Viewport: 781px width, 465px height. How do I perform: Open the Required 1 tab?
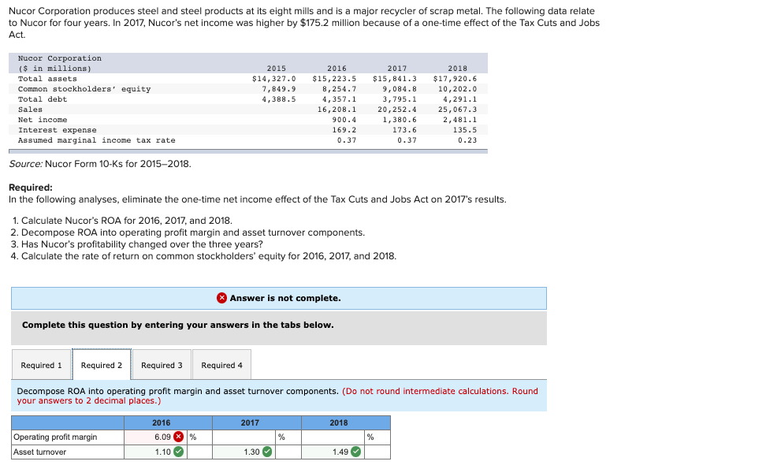tap(41, 365)
